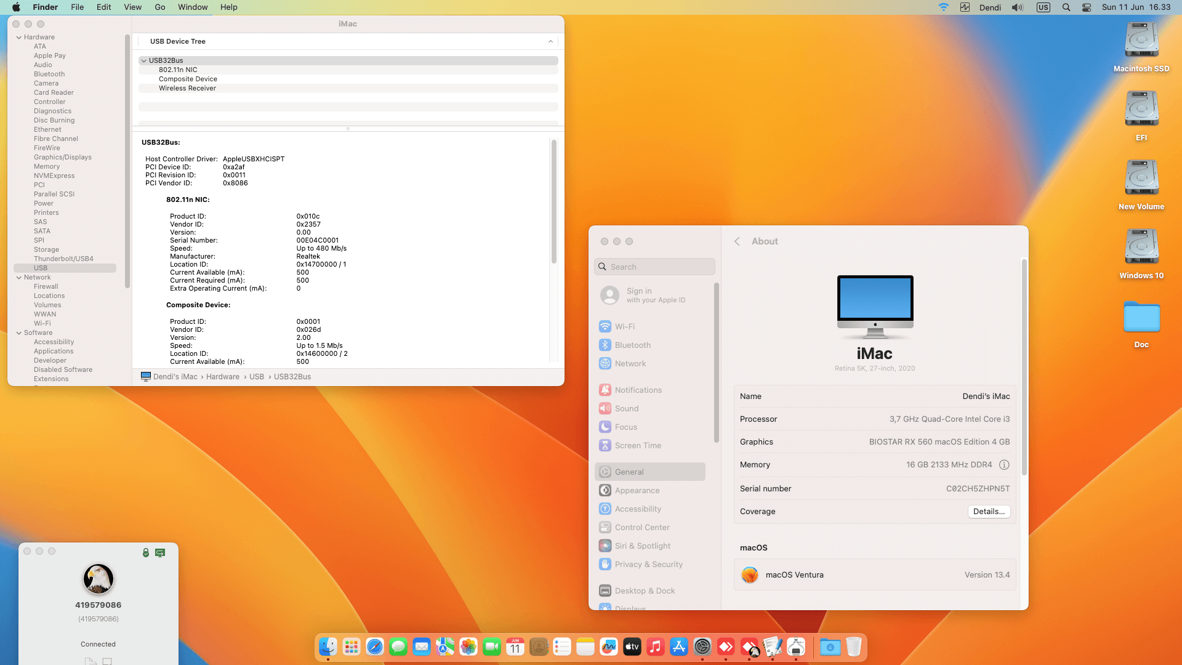
Task: Open Messages from the Dock
Action: click(398, 647)
